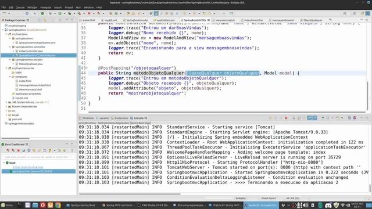This screenshot has width=372, height=209.
Task: Open the OBS Studio taskbar window
Action: 153,205
